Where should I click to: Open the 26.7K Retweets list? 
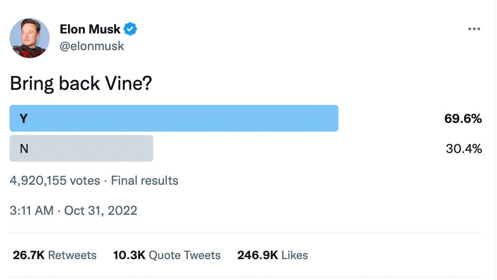[53, 255]
